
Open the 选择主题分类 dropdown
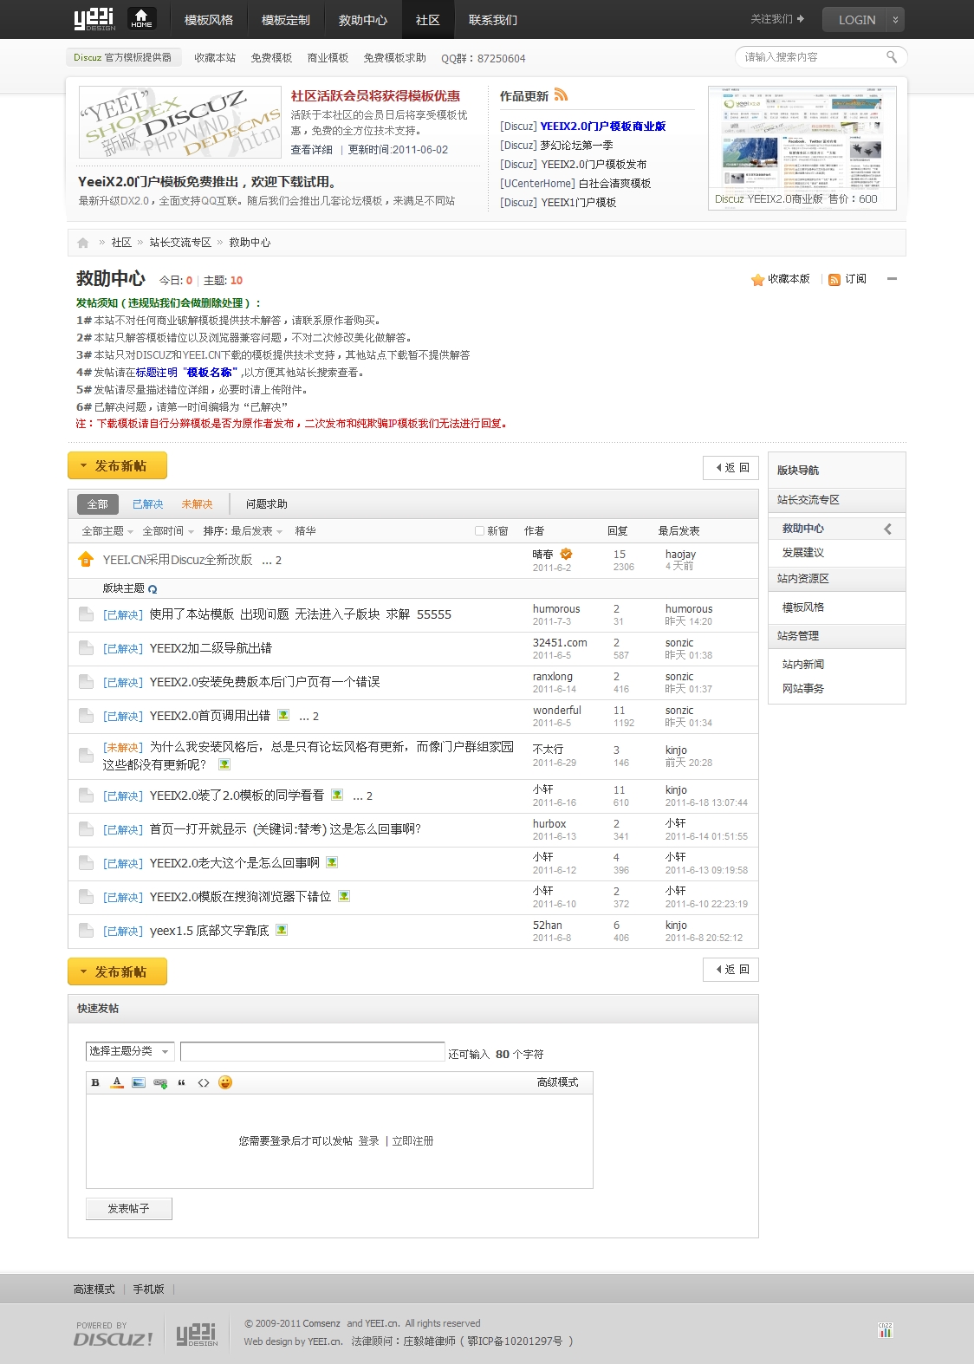130,1051
